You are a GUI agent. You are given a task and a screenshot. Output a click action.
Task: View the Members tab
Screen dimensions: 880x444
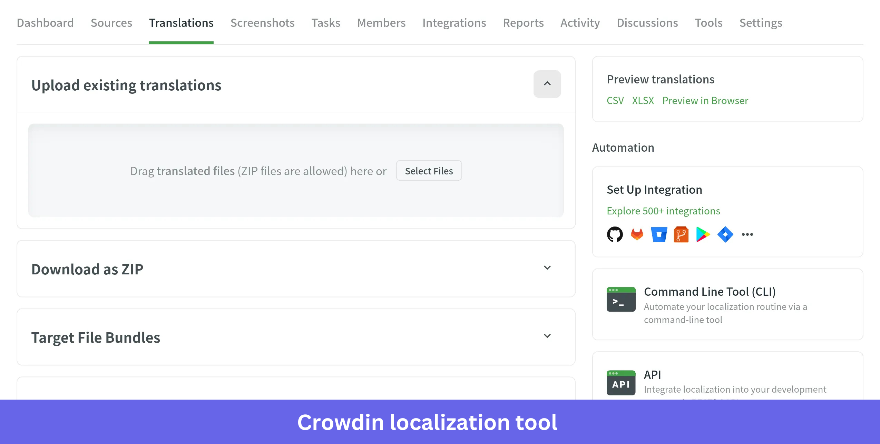[x=381, y=23]
